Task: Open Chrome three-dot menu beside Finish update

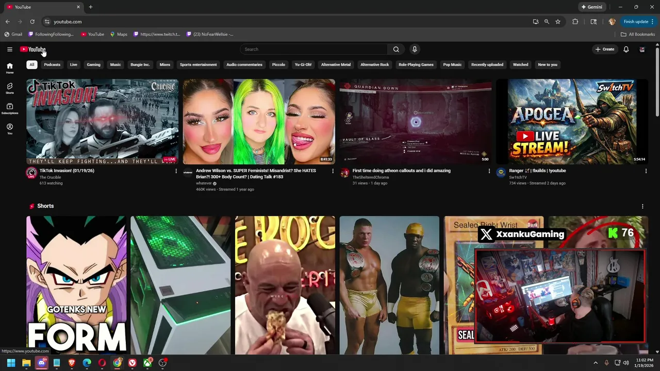Action: pos(652,22)
